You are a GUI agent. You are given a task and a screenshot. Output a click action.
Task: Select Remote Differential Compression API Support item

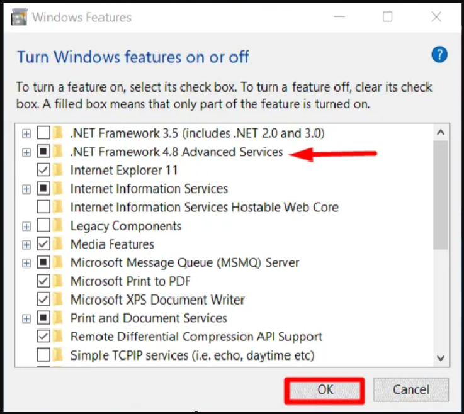click(x=196, y=337)
